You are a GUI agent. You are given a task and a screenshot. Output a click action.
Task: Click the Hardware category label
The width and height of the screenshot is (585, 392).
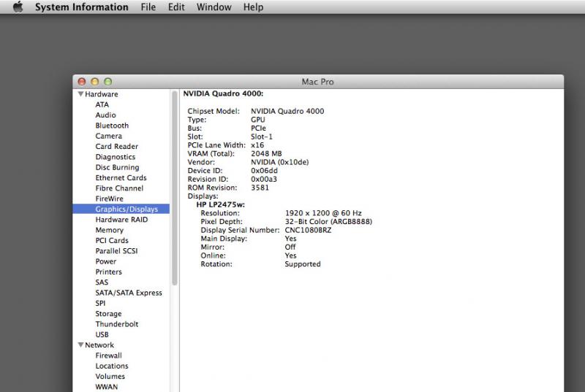(x=102, y=94)
